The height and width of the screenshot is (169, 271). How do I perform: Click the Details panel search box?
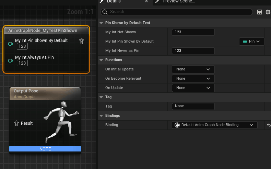pos(177,12)
